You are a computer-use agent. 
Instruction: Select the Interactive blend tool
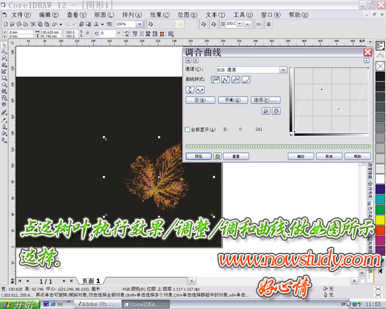tap(4, 113)
